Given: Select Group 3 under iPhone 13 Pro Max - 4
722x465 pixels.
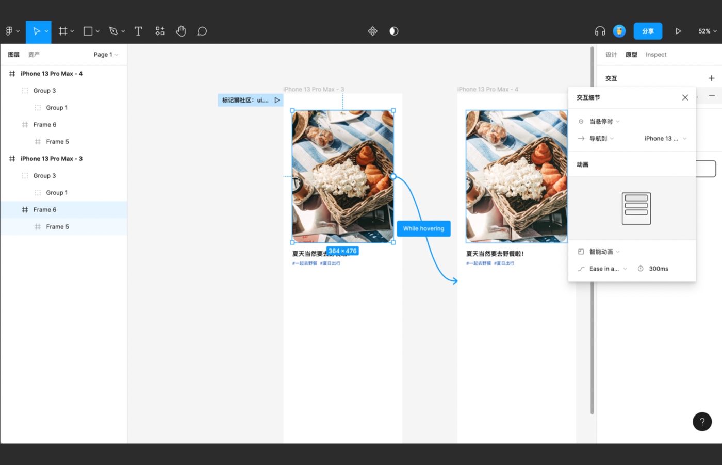Looking at the screenshot, I should 63,91.
